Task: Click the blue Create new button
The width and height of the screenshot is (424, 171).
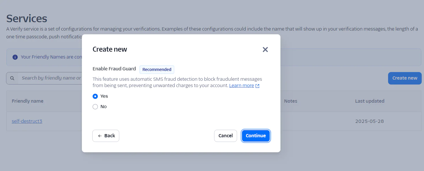Action: [x=405, y=78]
